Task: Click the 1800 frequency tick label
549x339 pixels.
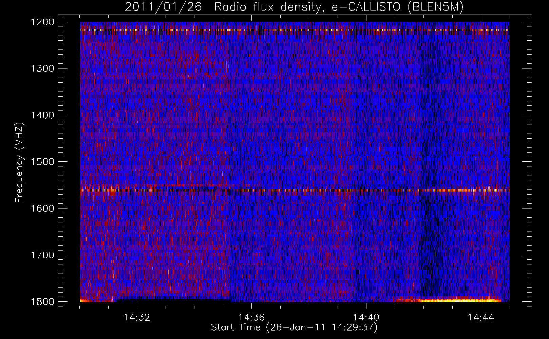Action: [x=43, y=302]
